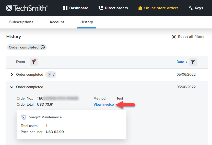
Task: Remove the Order completed filter chip
Action: click(x=43, y=47)
